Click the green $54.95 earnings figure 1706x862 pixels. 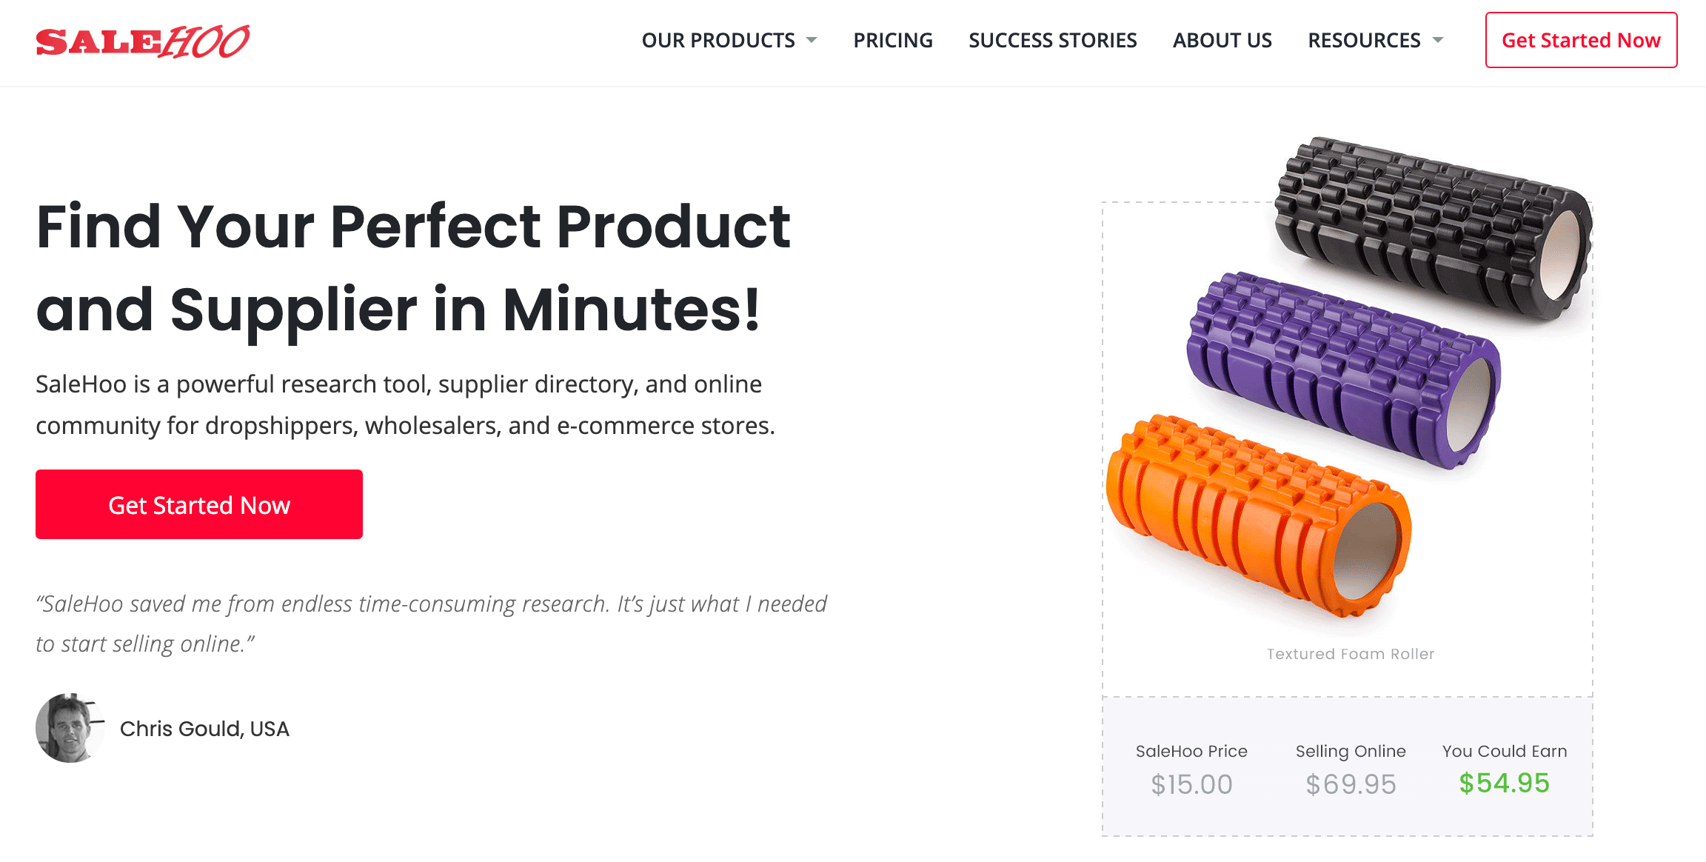pyautogui.click(x=1504, y=783)
